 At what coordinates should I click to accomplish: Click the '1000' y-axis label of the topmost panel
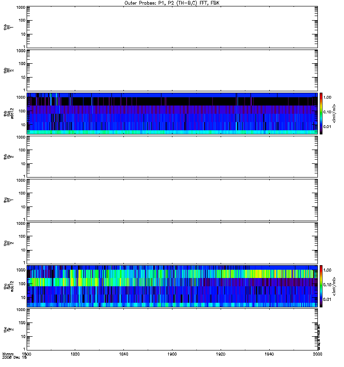(21, 7)
